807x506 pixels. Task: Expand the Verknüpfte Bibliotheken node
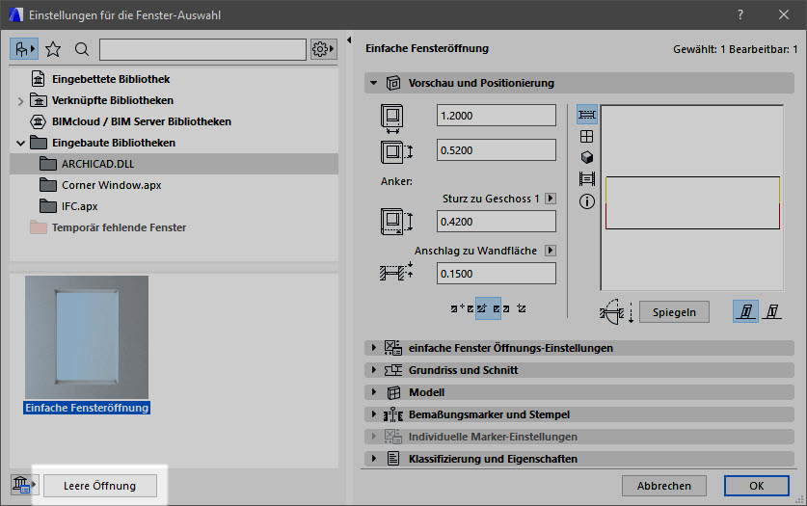click(x=20, y=101)
